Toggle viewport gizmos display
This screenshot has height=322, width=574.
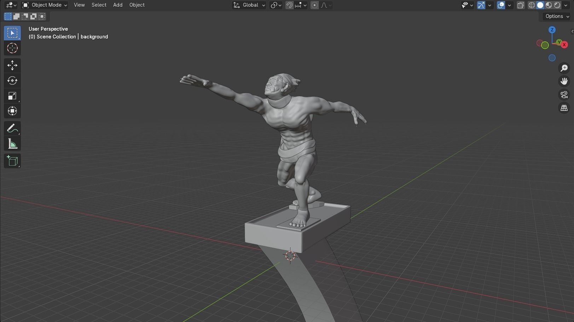tap(481, 5)
